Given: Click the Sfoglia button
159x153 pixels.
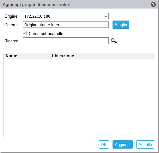Looking at the screenshot, I should 121,25.
